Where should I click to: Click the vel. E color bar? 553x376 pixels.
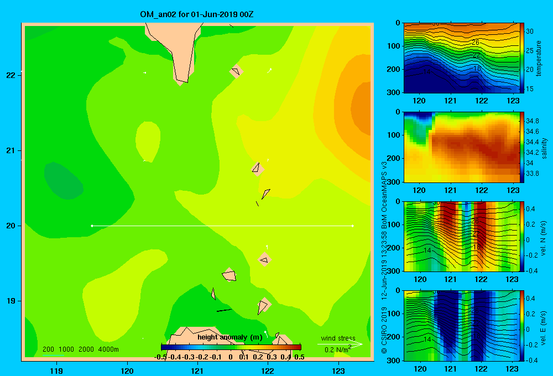522,326
